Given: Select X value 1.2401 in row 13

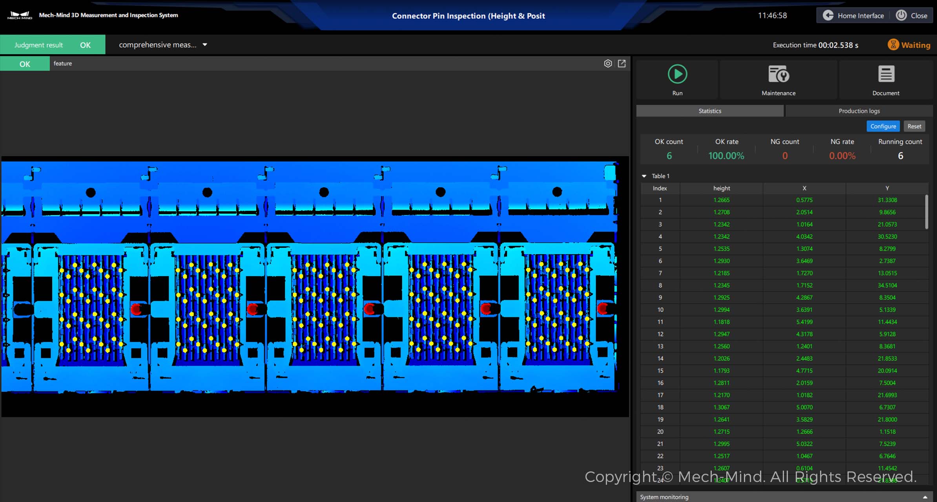Looking at the screenshot, I should pos(804,346).
